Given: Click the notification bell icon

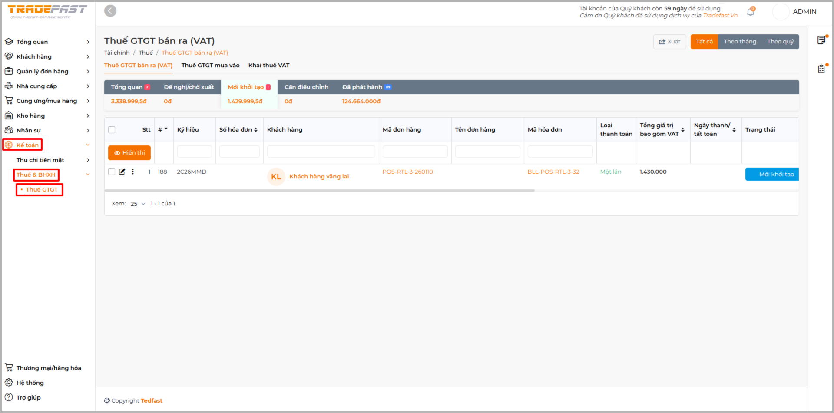Looking at the screenshot, I should pyautogui.click(x=750, y=12).
